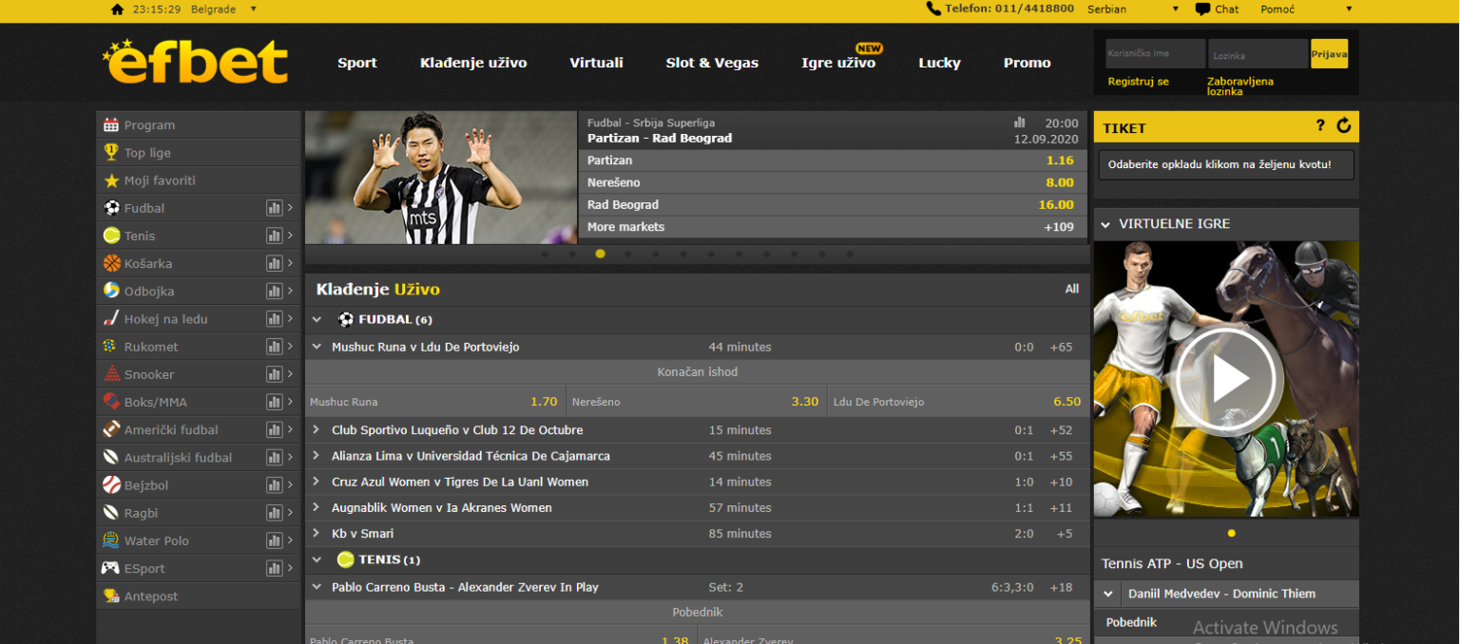Open the Promo menu
1460x644 pixels.
tap(1028, 63)
